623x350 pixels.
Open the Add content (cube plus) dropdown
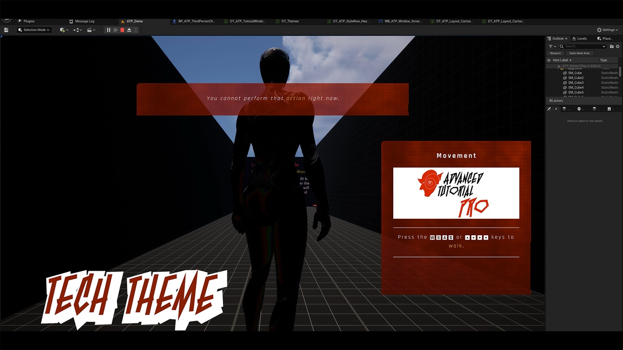64,30
